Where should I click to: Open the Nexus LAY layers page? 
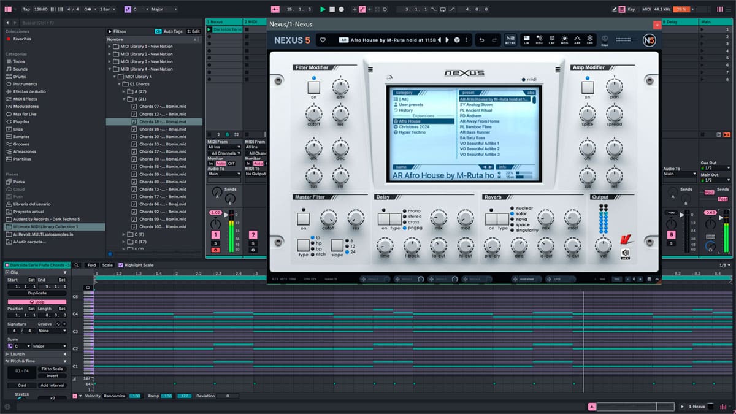pyautogui.click(x=552, y=40)
